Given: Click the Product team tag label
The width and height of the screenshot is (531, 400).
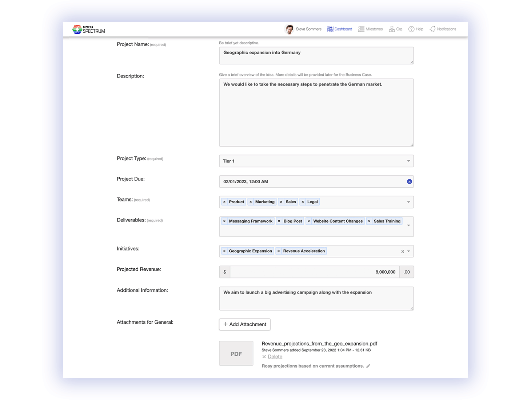Looking at the screenshot, I should tap(236, 202).
